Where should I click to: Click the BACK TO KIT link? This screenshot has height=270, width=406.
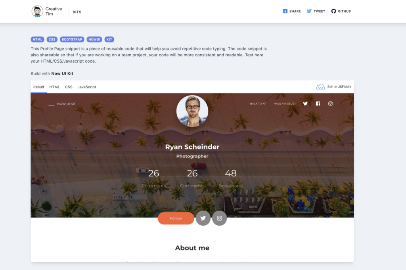[258, 103]
